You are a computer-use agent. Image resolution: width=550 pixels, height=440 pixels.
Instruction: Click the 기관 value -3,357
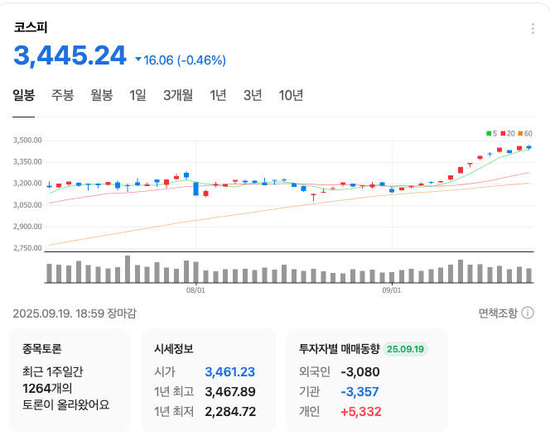click(x=359, y=392)
